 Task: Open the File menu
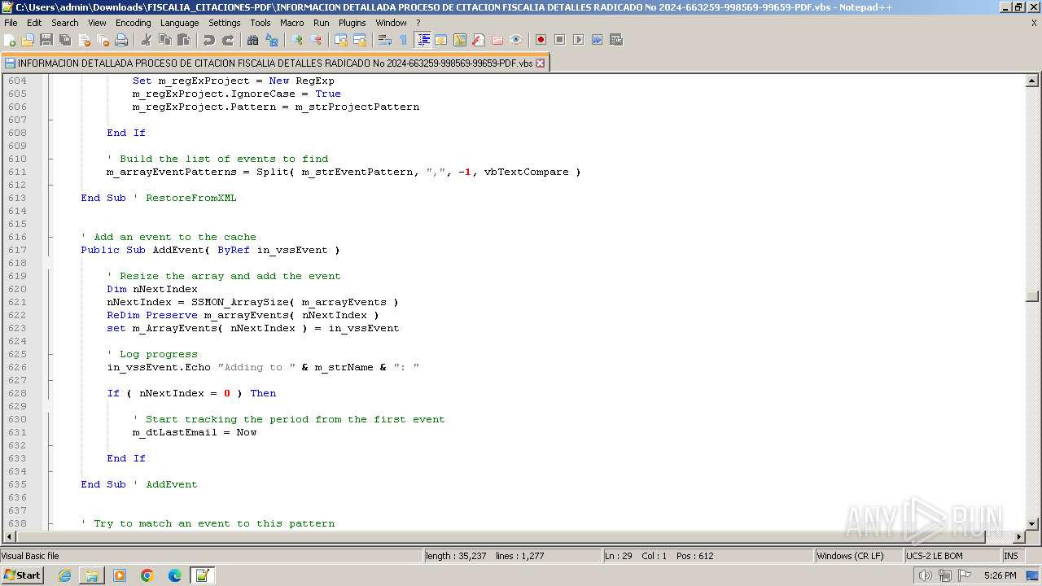pyautogui.click(x=11, y=23)
